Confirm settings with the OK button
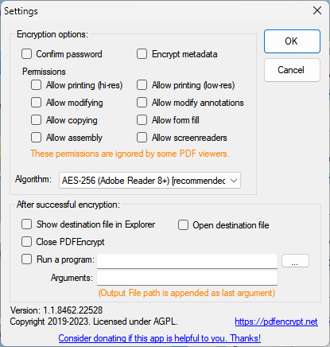This screenshot has width=330, height=347. 292,41
